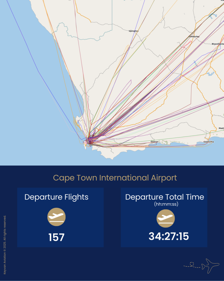Click the Cape Town airport hub on map
The width and height of the screenshot is (224, 281).
point(89,142)
